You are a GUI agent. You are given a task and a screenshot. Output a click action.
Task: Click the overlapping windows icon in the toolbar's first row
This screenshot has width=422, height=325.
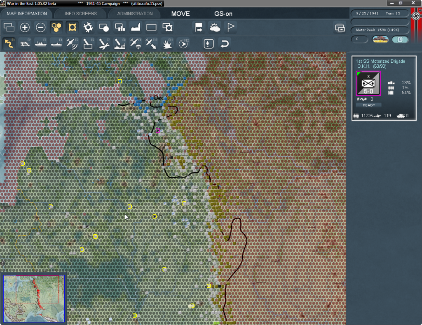[9, 27]
